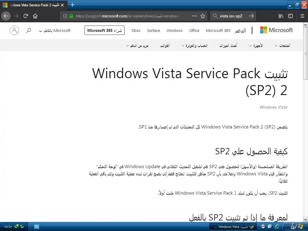Open page actions three-dots menu
The height and width of the screenshot is (231, 308).
click(x=194, y=16)
